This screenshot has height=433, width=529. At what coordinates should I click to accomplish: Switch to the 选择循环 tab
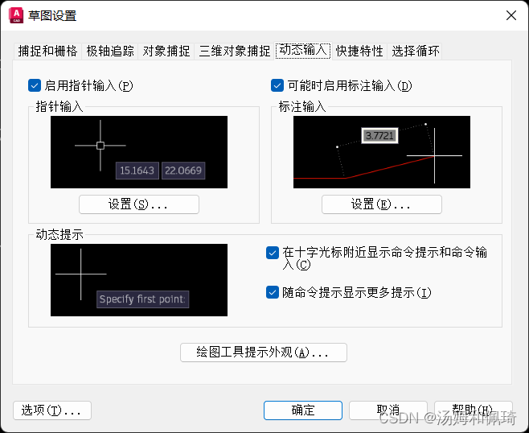pyautogui.click(x=416, y=52)
